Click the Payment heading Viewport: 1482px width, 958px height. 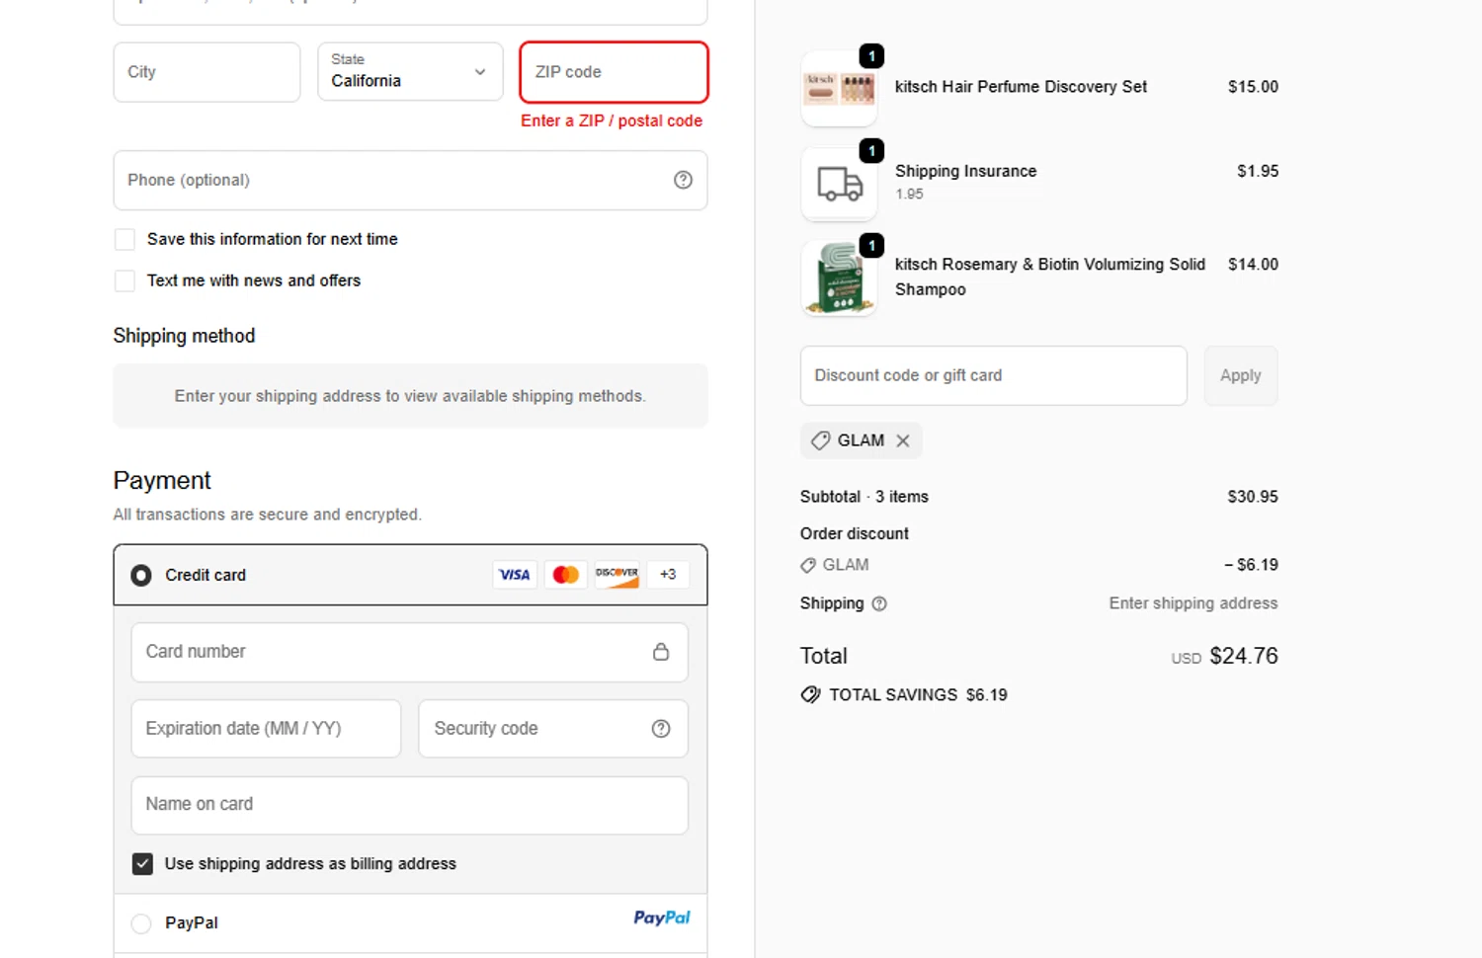click(162, 481)
